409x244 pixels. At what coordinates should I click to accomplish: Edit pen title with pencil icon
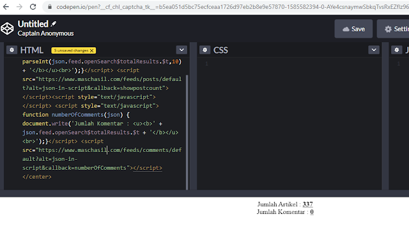coord(54,24)
